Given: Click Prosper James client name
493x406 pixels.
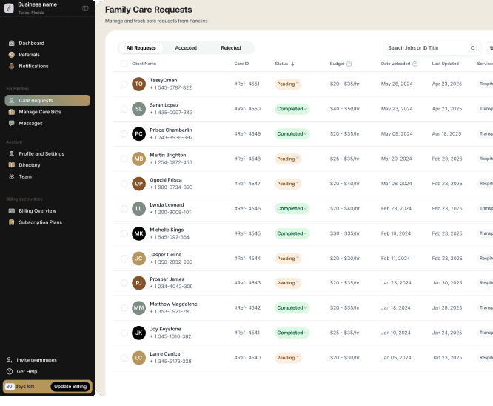Looking at the screenshot, I should tap(167, 279).
